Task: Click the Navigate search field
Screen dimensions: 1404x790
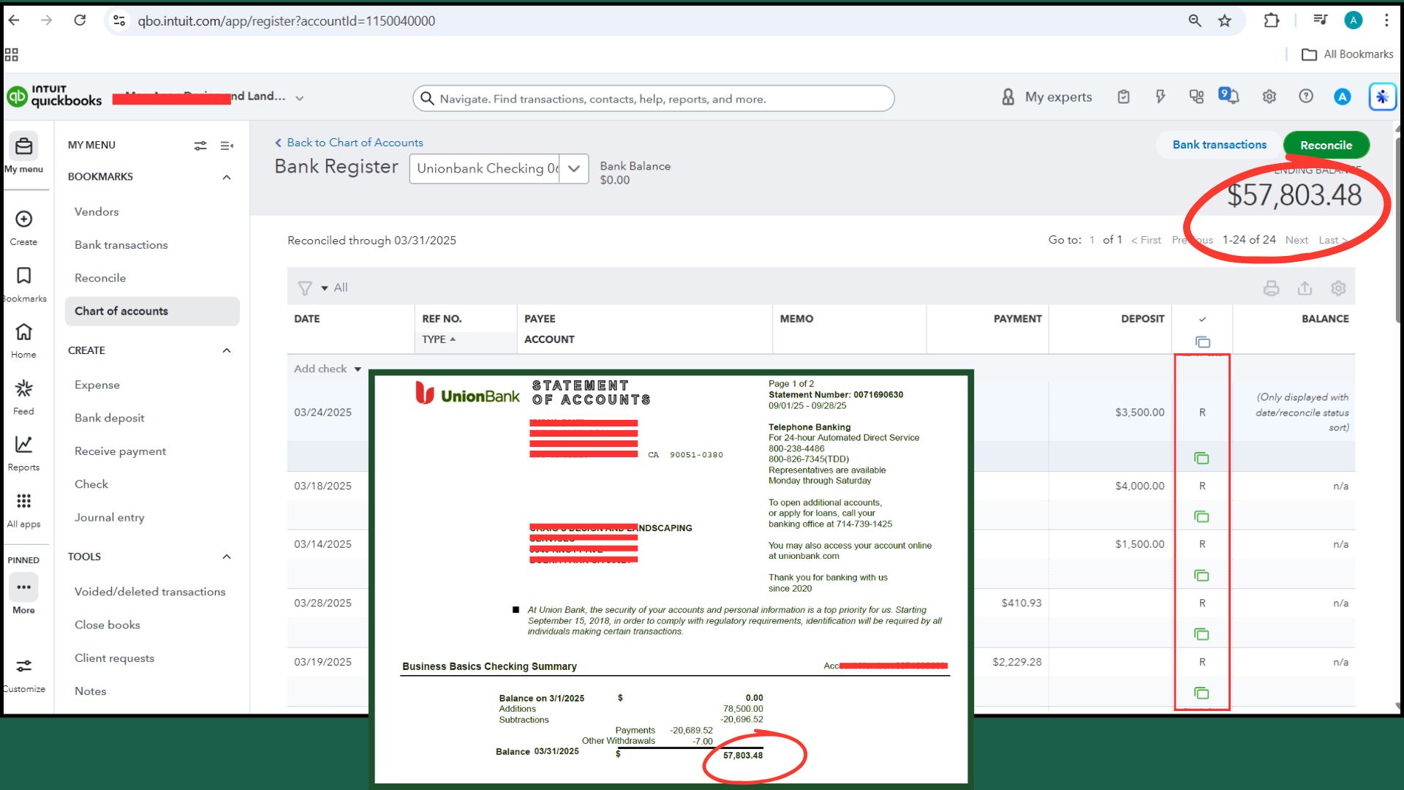Action: coord(653,99)
